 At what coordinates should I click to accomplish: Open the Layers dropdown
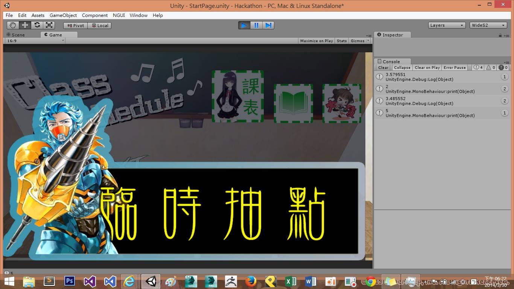pyautogui.click(x=447, y=25)
